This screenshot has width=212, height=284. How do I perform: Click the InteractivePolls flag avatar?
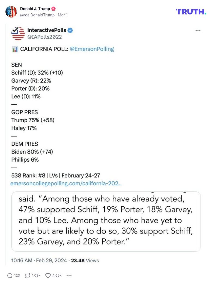[x=18, y=33]
